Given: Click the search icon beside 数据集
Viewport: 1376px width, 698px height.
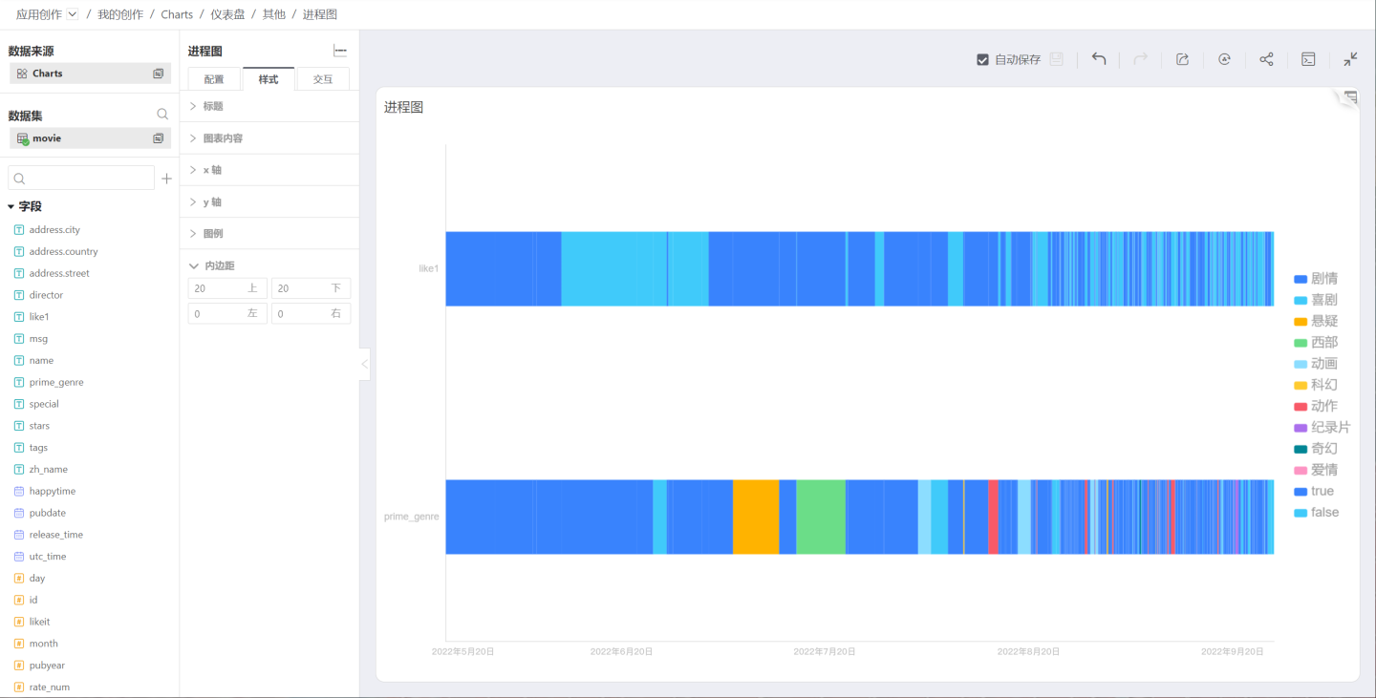Looking at the screenshot, I should [x=162, y=115].
